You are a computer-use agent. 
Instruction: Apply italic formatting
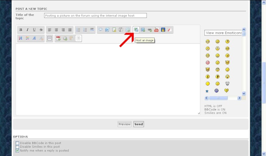(x=28, y=30)
